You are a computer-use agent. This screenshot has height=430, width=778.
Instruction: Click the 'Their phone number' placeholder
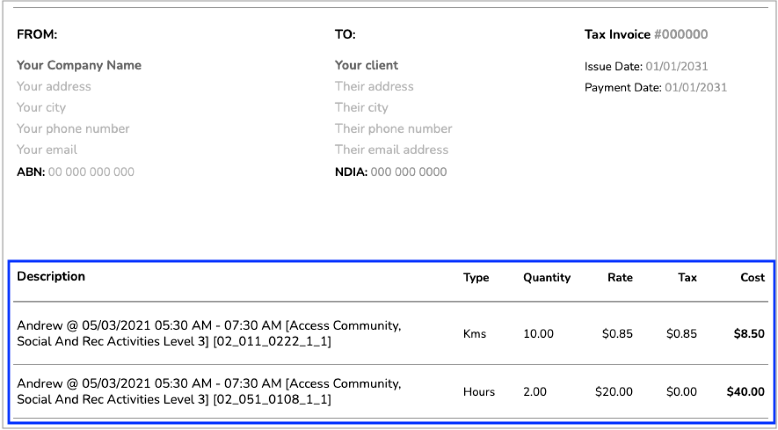[x=394, y=129]
